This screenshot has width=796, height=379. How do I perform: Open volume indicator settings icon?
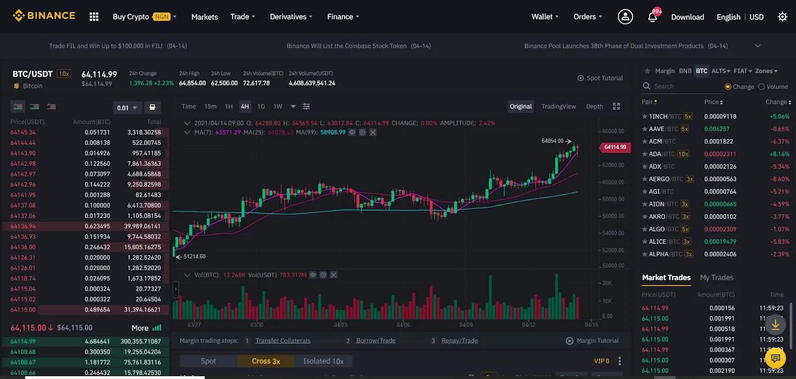tap(323, 275)
